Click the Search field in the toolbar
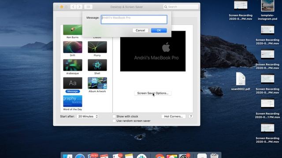 (x=181, y=7)
